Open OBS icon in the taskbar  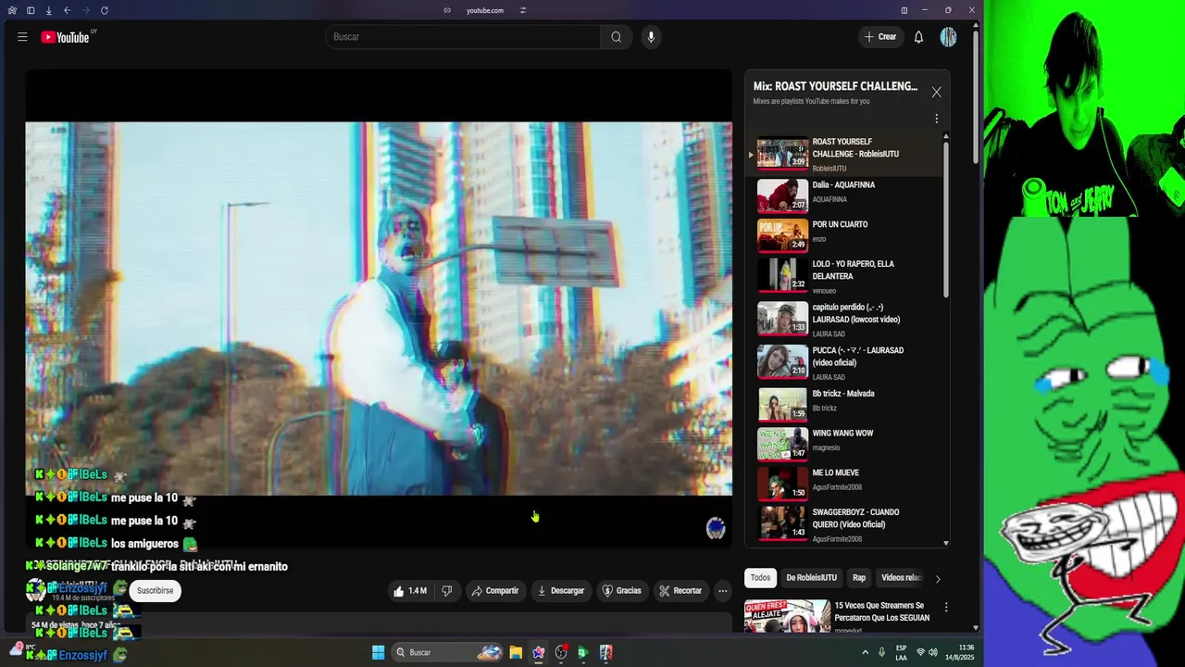tap(561, 652)
